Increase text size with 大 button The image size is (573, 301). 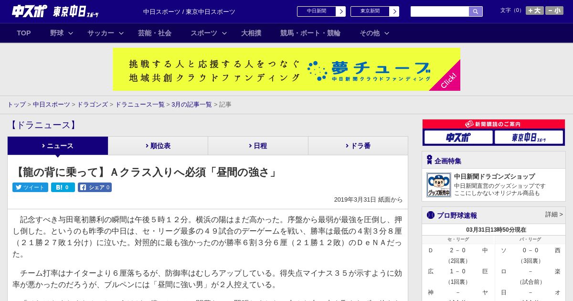535,11
